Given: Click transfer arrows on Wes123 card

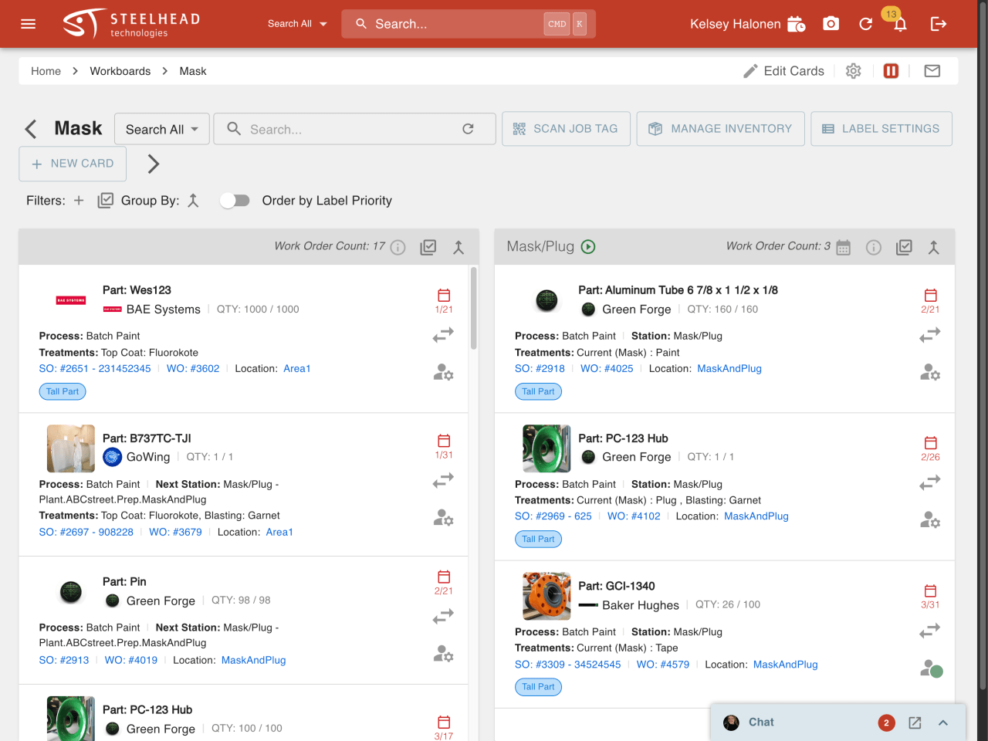Looking at the screenshot, I should point(443,335).
